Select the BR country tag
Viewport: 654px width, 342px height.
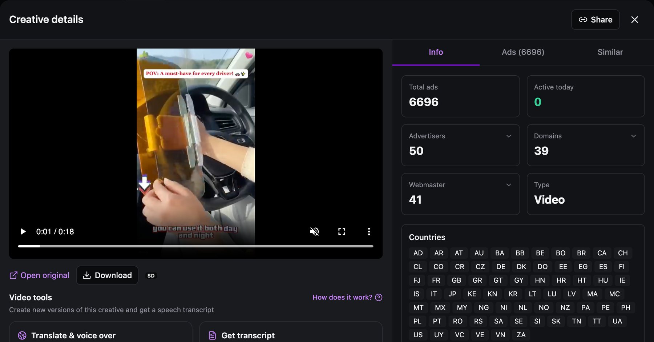pos(581,253)
